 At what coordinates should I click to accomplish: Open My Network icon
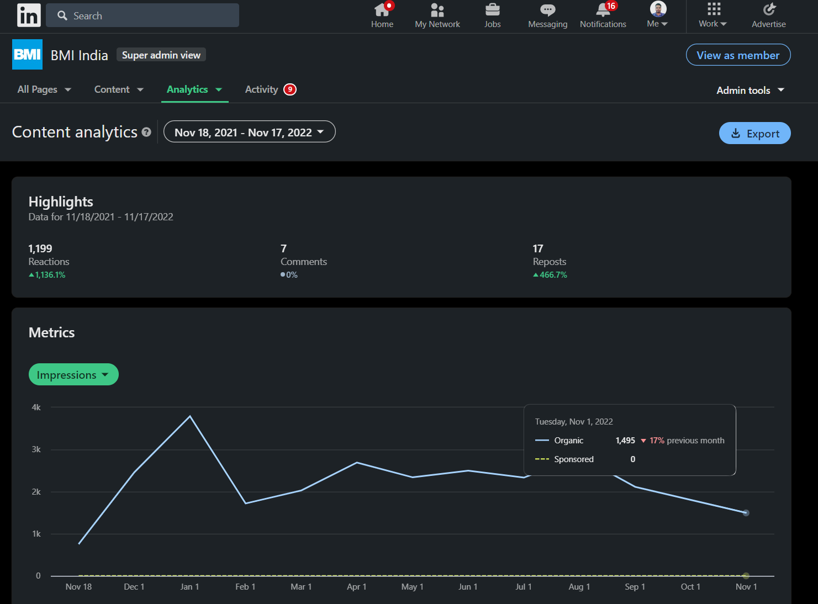tap(437, 10)
